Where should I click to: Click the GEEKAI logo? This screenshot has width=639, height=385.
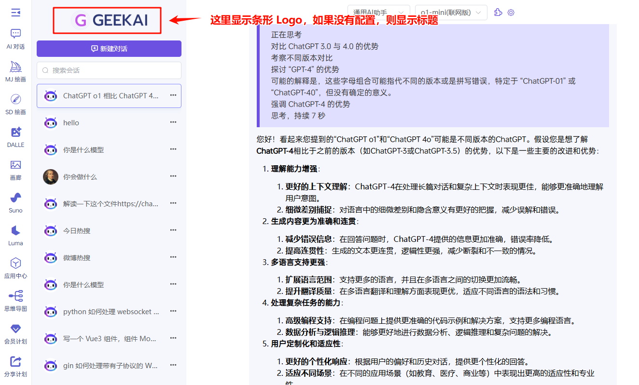[110, 20]
